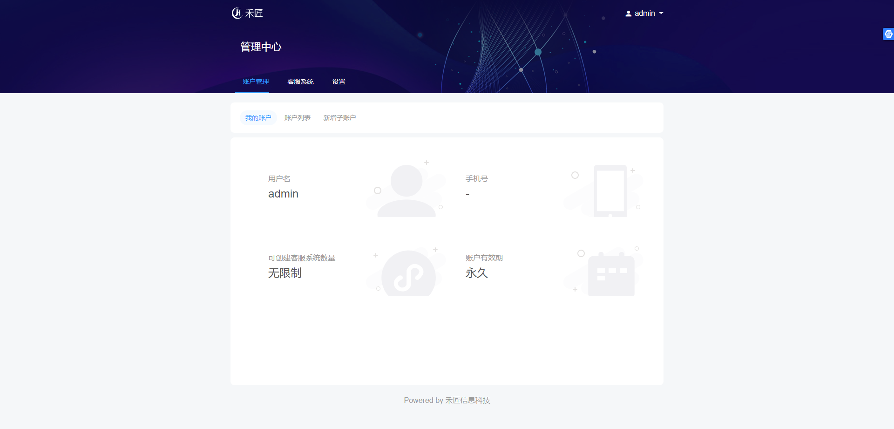Switch to the 客服系统 tab
894x429 pixels.
click(301, 82)
